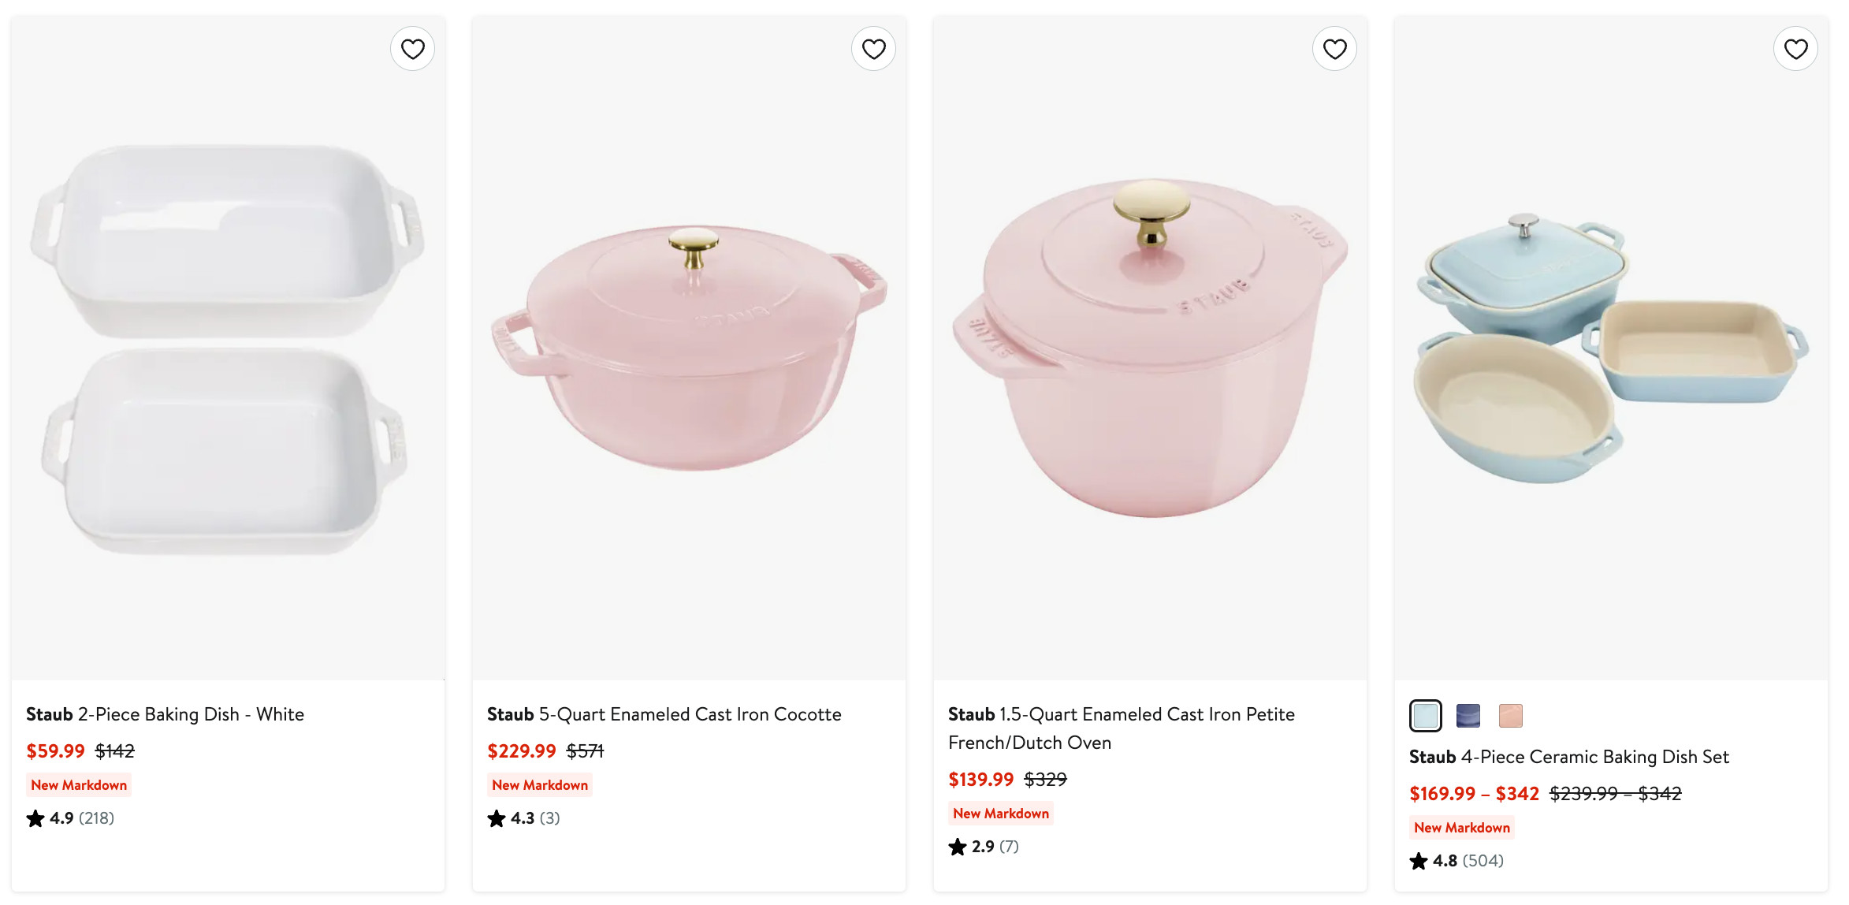Add 5-Quart Cocotte to wishlist
This screenshot has height=905, width=1849.
pyautogui.click(x=873, y=49)
